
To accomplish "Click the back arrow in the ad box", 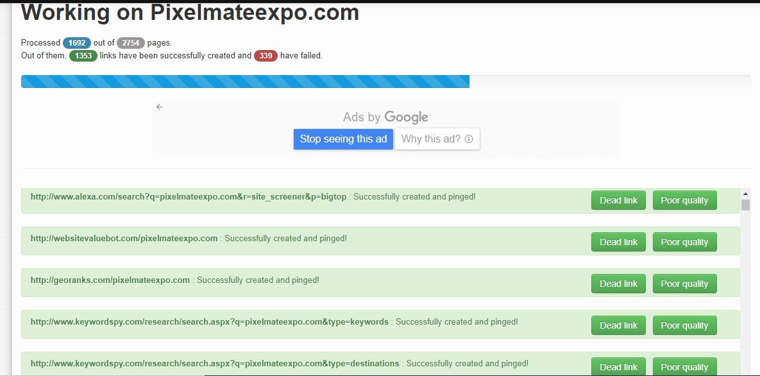I will (x=160, y=107).
